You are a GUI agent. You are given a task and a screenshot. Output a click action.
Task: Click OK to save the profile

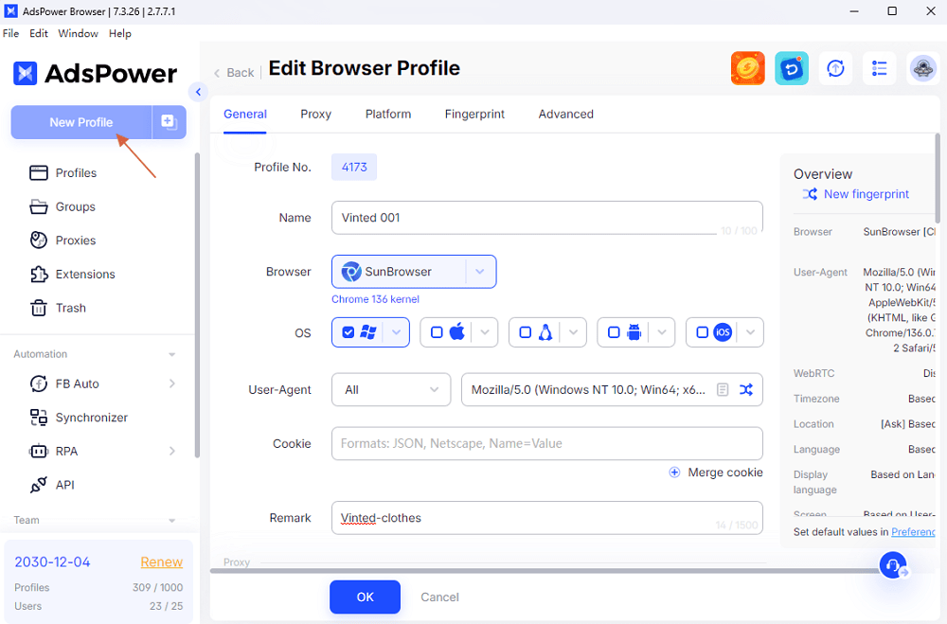tap(365, 597)
